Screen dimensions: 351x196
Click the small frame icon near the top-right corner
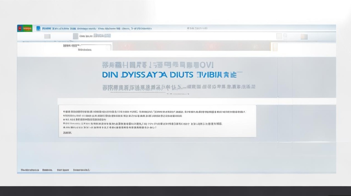tap(285, 36)
